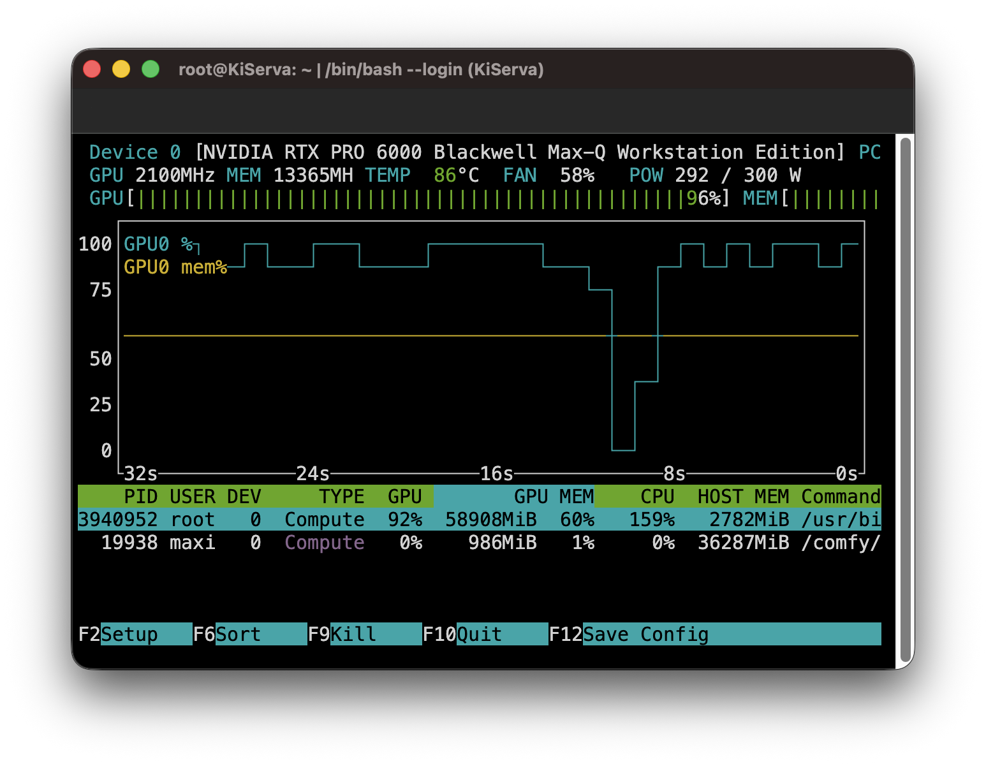
Task: Click the GPU utilization 96% bar
Action: (409, 198)
